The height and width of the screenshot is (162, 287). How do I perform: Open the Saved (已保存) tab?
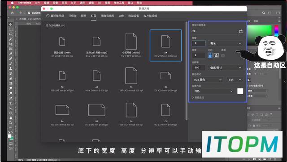click(x=72, y=16)
